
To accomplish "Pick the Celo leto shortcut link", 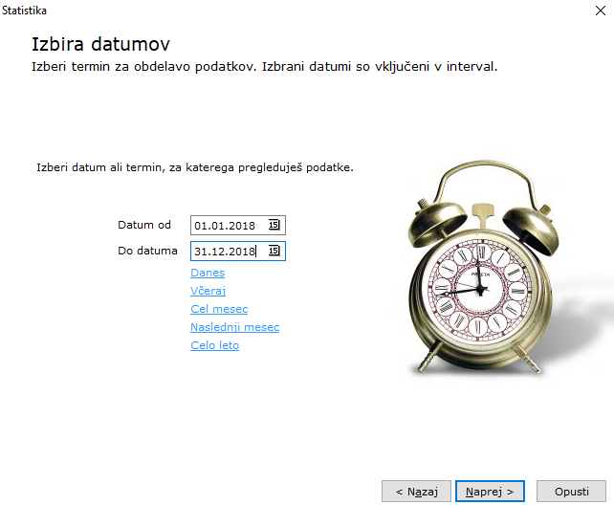I will point(214,345).
